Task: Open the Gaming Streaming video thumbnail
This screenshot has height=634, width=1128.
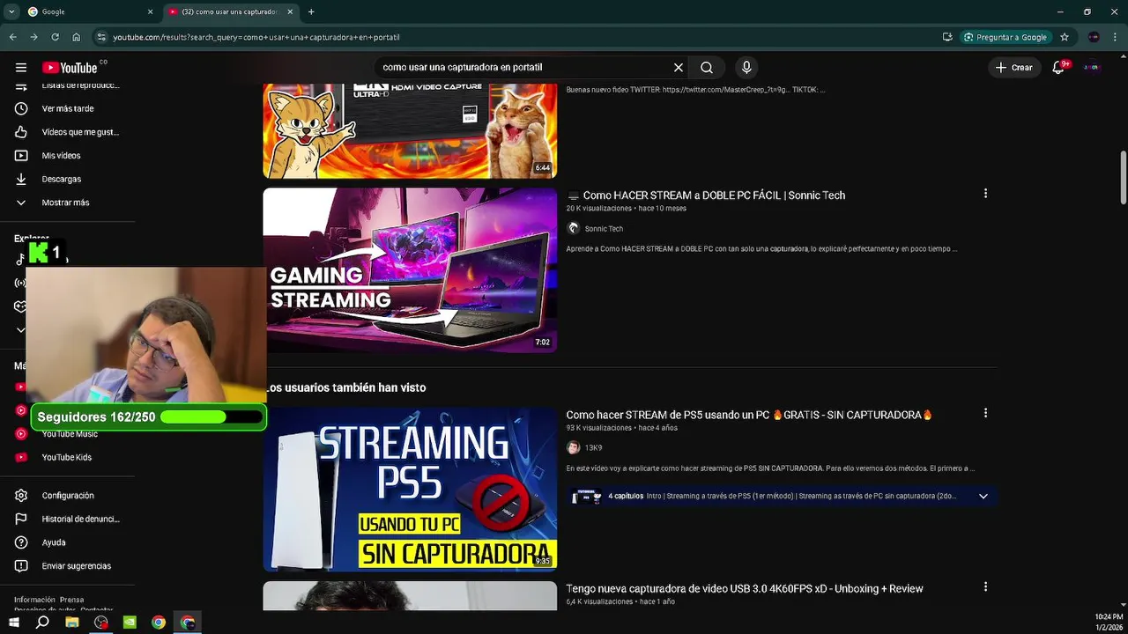Action: [x=410, y=270]
